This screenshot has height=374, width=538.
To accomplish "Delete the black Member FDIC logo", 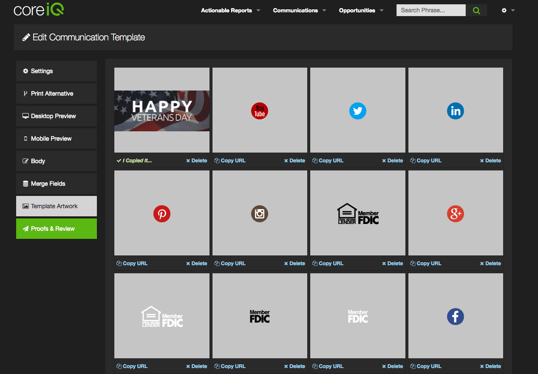I will [294, 366].
